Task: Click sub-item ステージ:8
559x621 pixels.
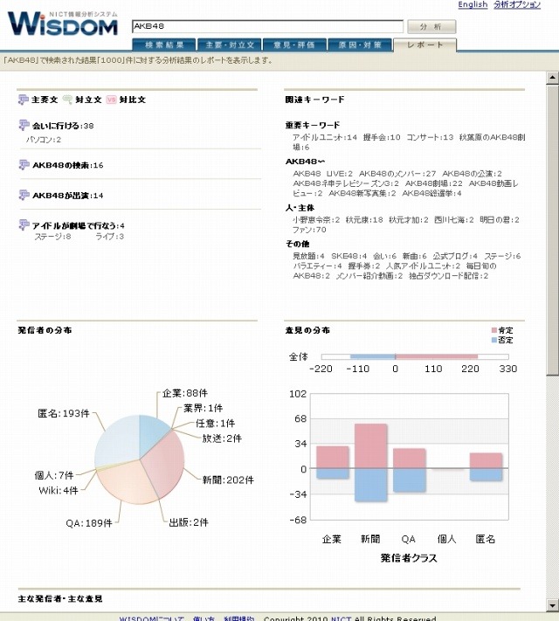Action: pyautogui.click(x=52, y=237)
